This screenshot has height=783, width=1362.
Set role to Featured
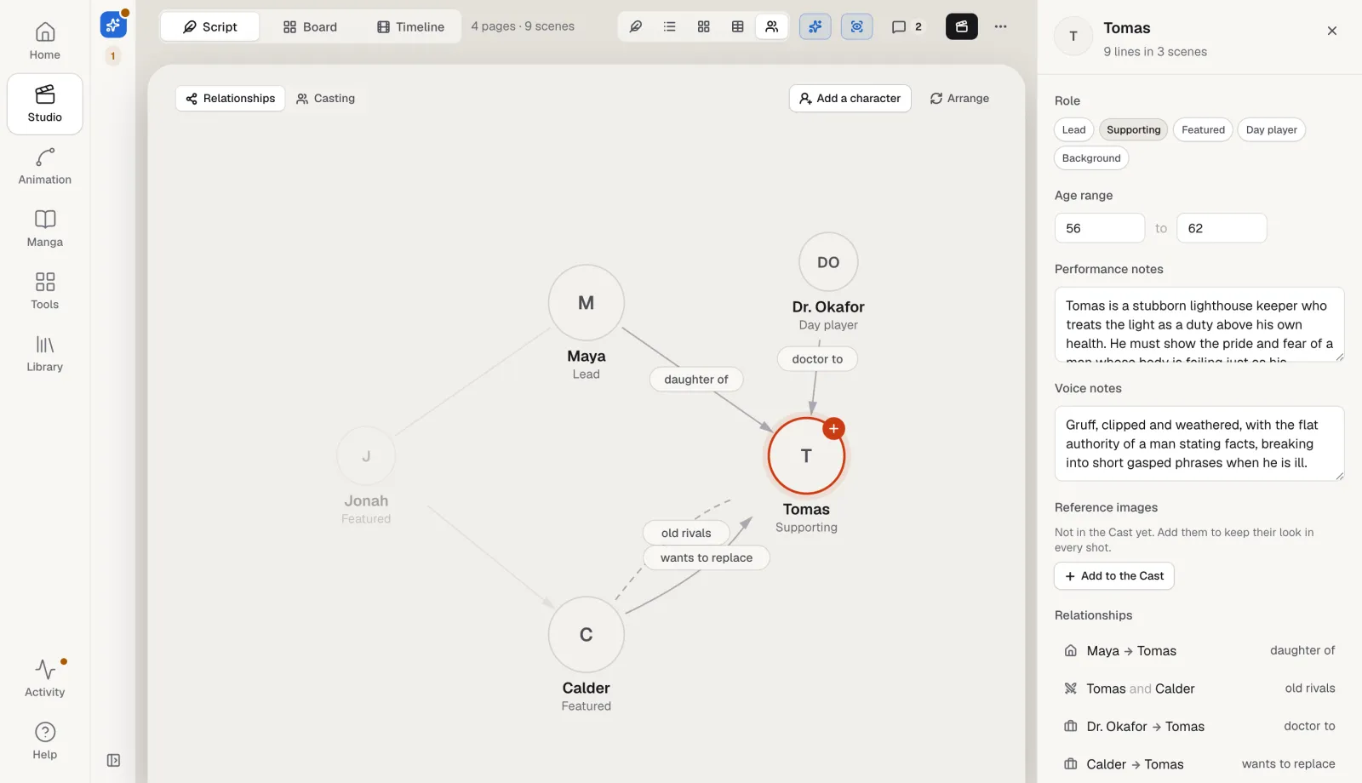pos(1203,129)
